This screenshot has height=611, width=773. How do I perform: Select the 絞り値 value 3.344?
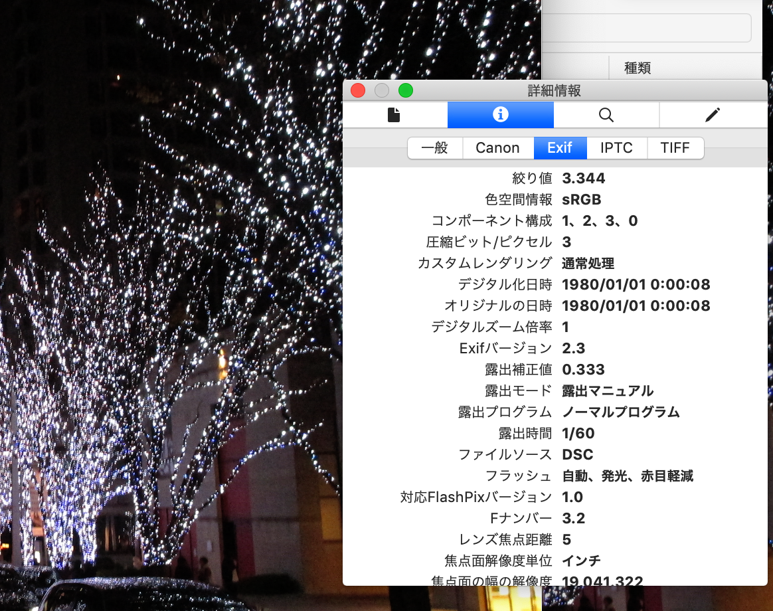[x=583, y=178]
